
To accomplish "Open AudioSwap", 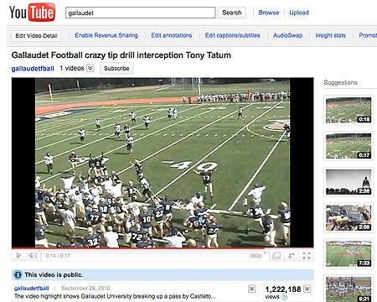I will (287, 35).
